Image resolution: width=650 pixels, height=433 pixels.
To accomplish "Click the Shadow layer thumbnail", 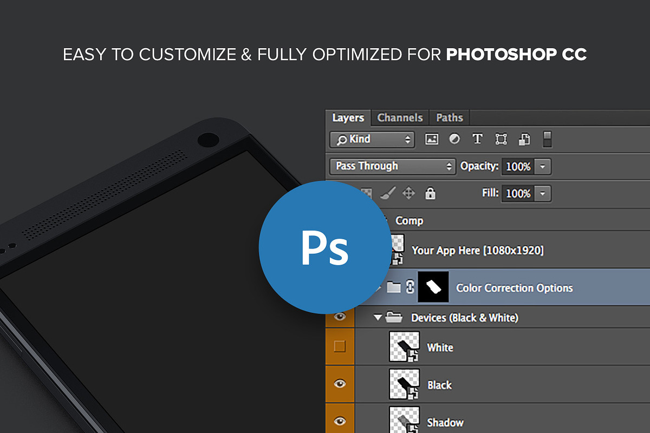I will (405, 420).
